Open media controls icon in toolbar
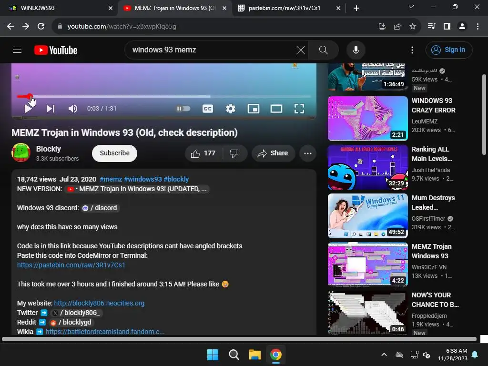Image resolution: width=488 pixels, height=366 pixels. (x=431, y=27)
